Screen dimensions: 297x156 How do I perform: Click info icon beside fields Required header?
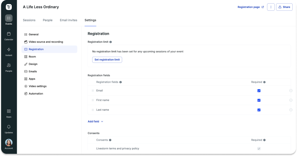click(265, 82)
